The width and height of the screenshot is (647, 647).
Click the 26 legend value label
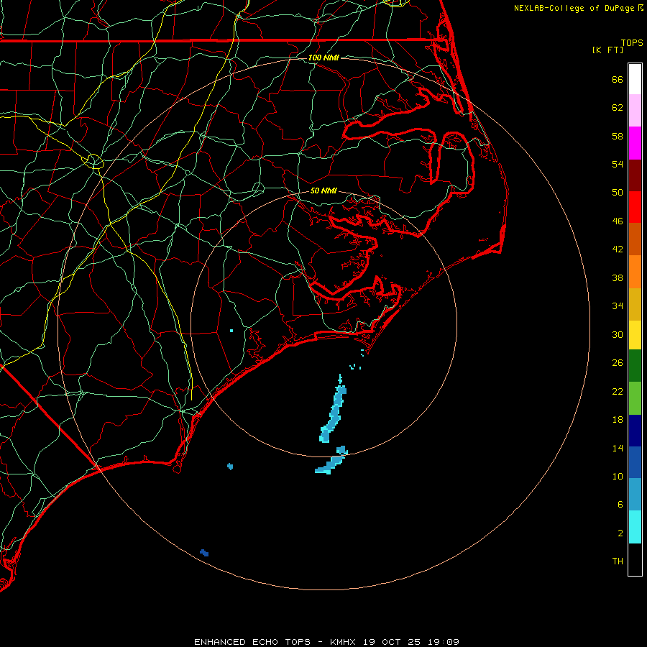[x=618, y=362]
